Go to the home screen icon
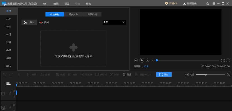 208,4
